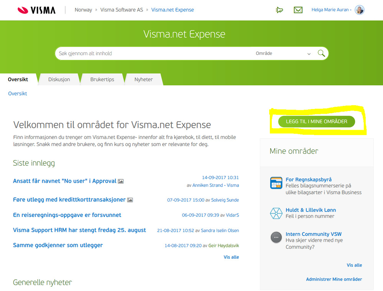
Task: Open author Solveig Sunde profile
Action: click(225, 200)
